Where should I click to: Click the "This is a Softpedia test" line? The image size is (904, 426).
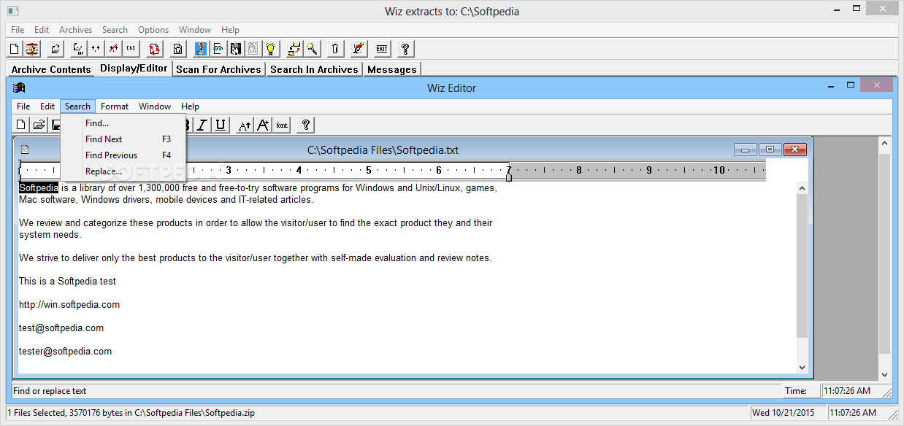click(x=67, y=282)
